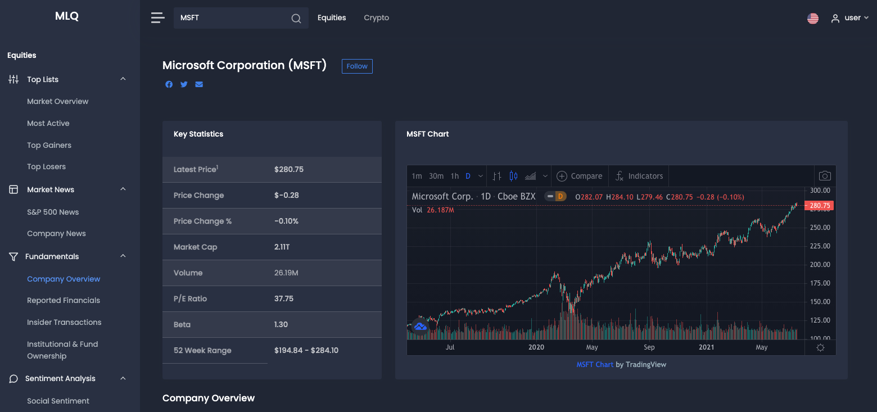This screenshot has width=877, height=412.
Task: Select the area chart style icon
Action: point(530,176)
